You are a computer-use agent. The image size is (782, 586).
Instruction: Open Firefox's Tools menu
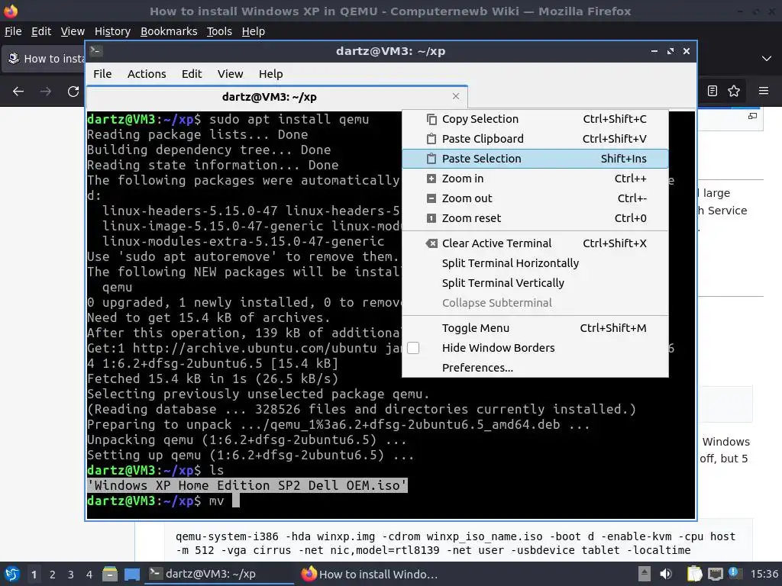[219, 31]
